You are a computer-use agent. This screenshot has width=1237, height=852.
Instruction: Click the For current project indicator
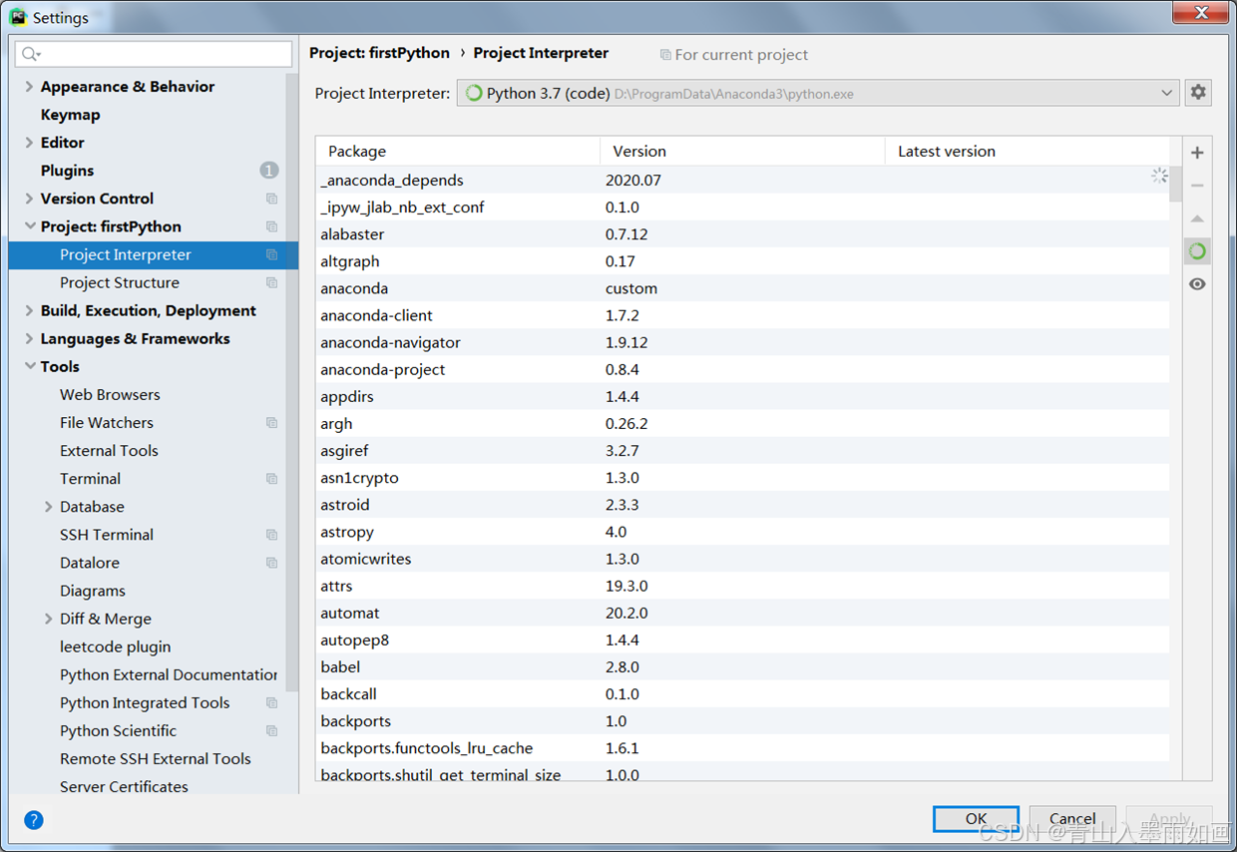click(x=734, y=55)
